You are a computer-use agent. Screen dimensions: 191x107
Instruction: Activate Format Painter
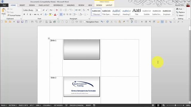[14, 15]
